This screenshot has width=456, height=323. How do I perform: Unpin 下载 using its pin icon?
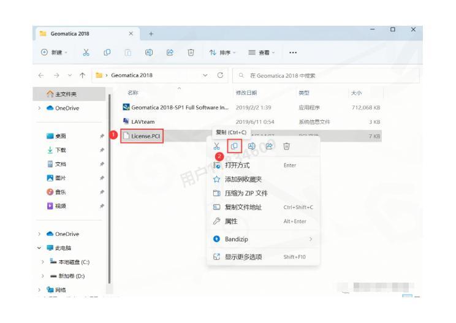(x=102, y=150)
